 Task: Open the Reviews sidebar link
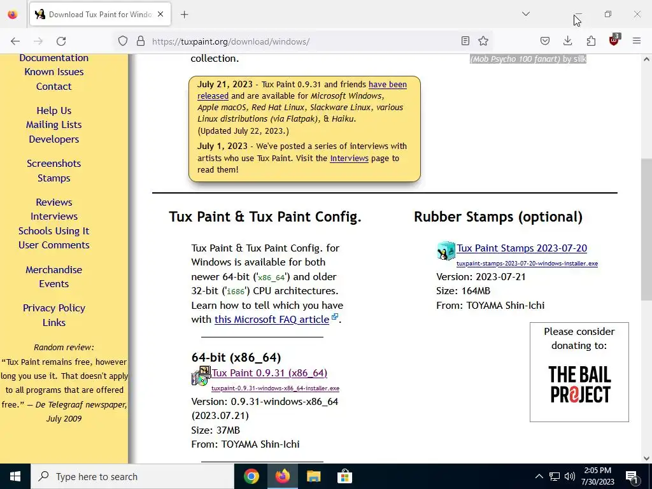54,202
